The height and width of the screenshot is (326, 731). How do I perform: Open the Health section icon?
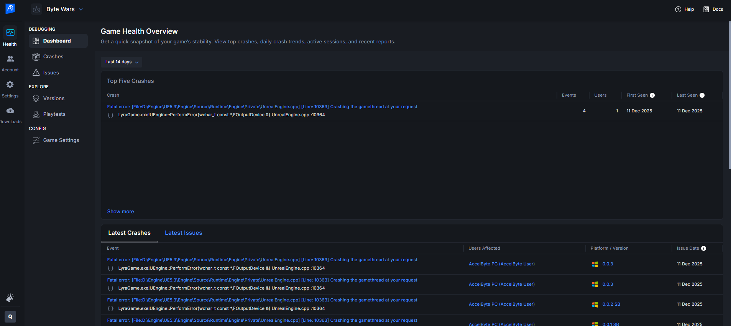[10, 33]
